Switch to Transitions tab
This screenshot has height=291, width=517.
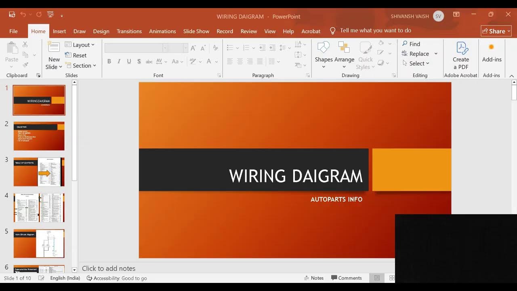tap(129, 31)
